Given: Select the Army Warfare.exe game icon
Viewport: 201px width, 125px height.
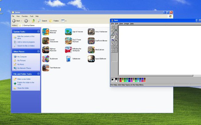Looking at the screenshot, I should pos(91,32).
